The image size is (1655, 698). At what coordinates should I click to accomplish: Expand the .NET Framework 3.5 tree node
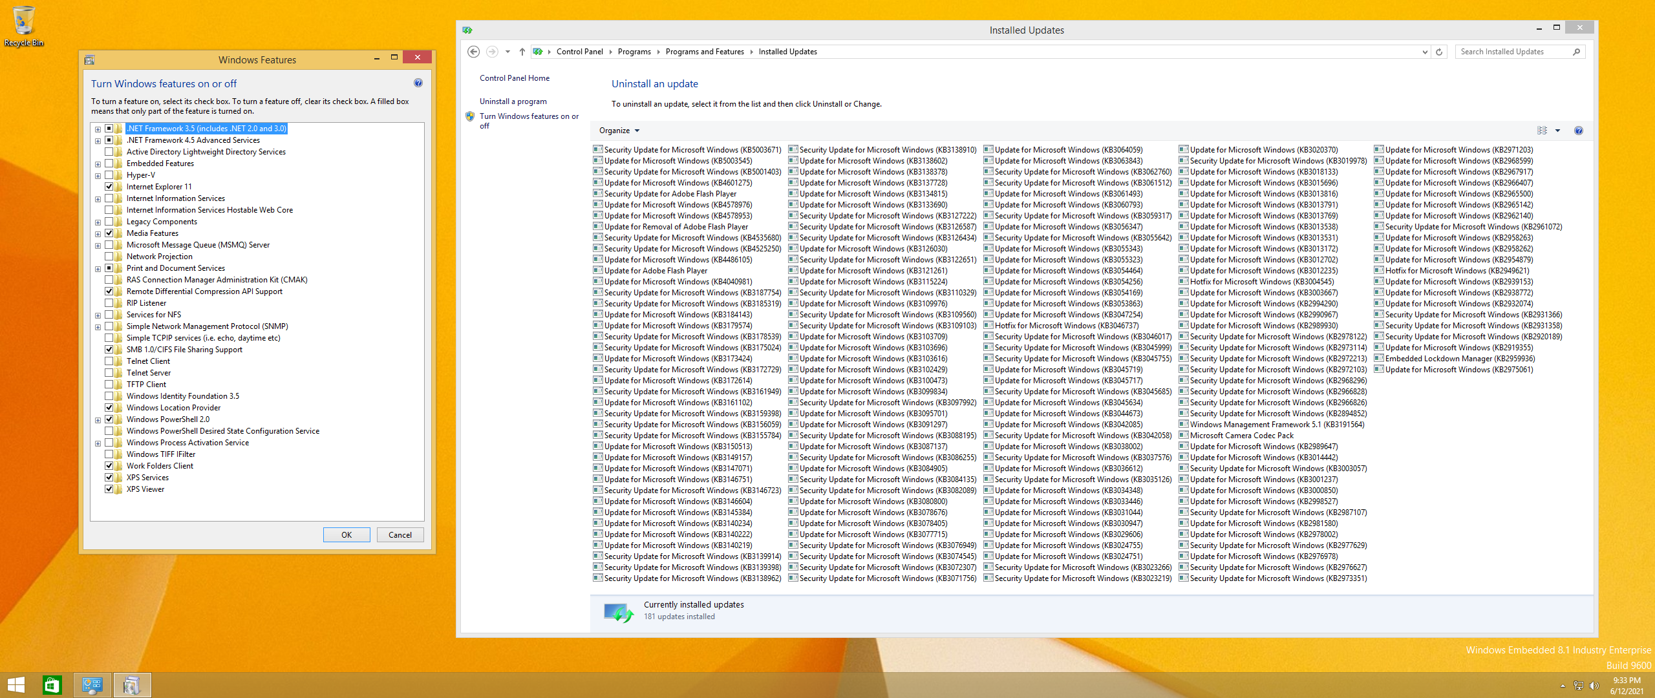pyautogui.click(x=98, y=129)
